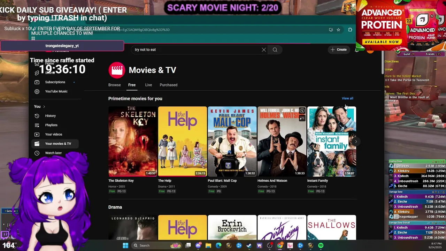Click 'The Help' title under Primetime movies
Screen dimensions: 446x251
164,181
